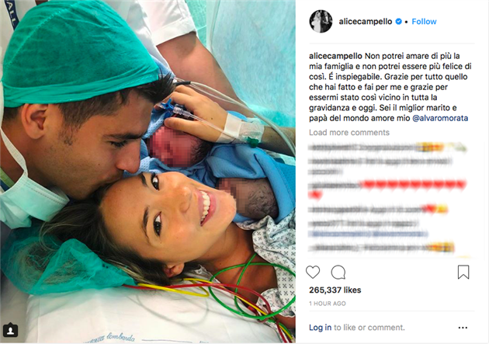This screenshot has height=344, width=489.
Task: View the 265,337 likes list
Action: (335, 290)
